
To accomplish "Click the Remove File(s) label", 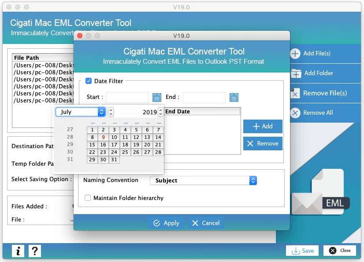I will [325, 93].
